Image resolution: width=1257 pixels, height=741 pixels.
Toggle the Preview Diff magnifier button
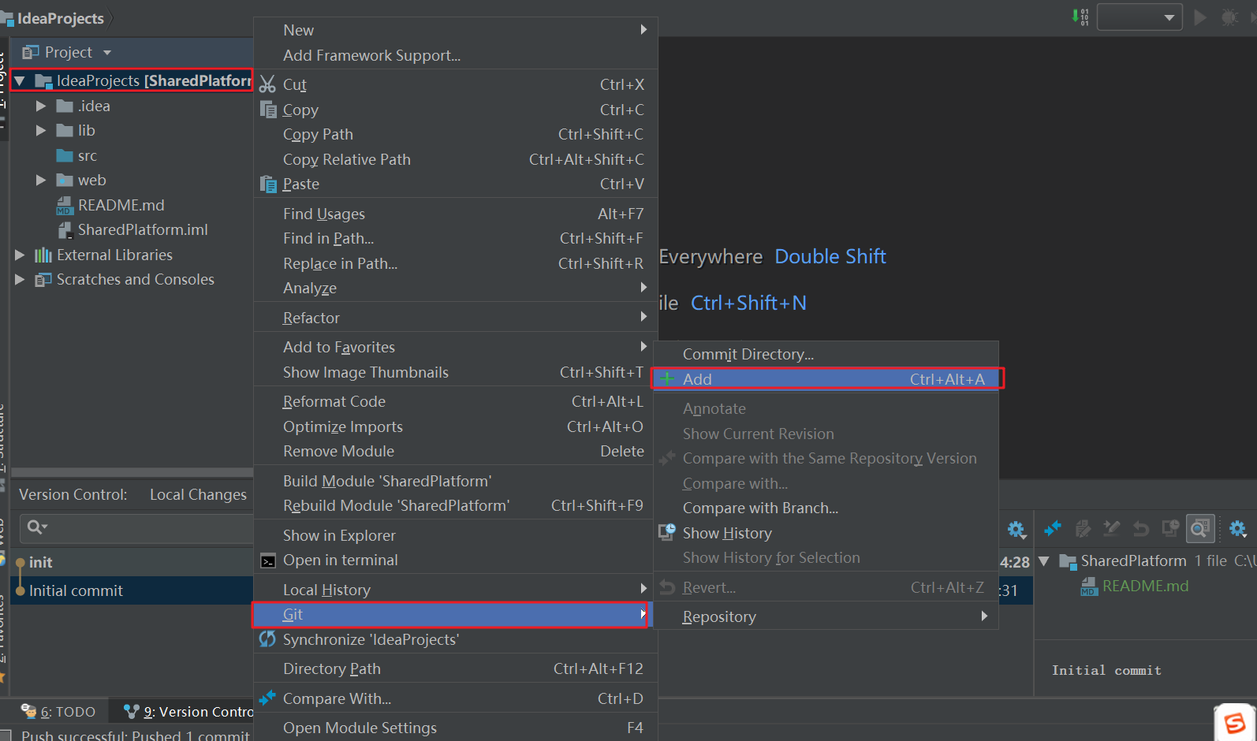tap(1199, 528)
